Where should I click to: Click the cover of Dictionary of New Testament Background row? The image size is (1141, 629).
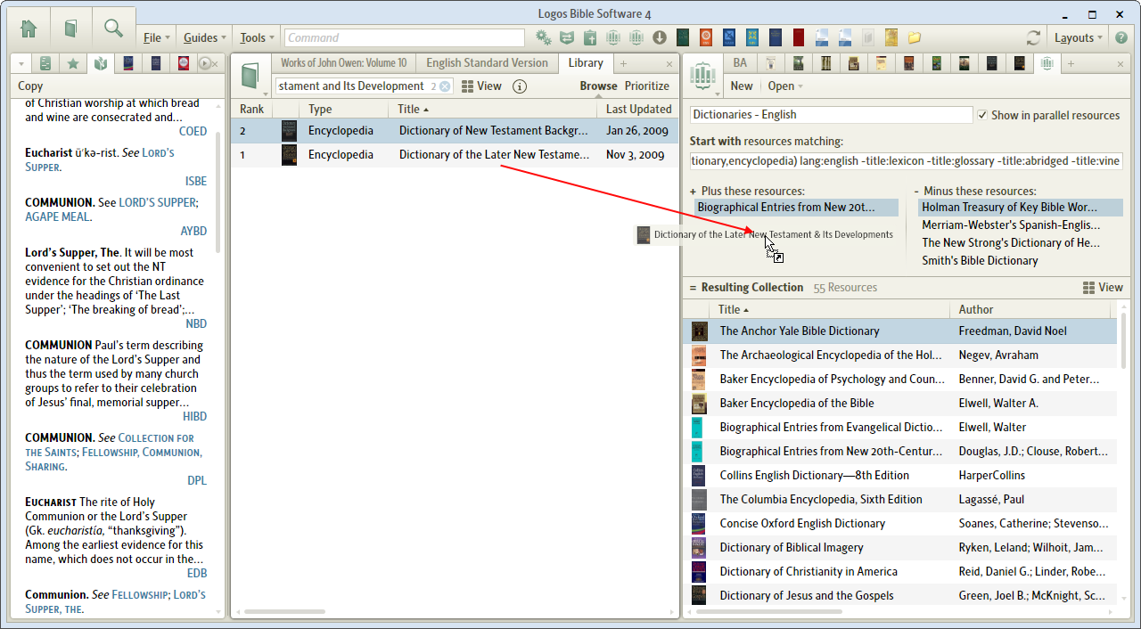tap(289, 130)
